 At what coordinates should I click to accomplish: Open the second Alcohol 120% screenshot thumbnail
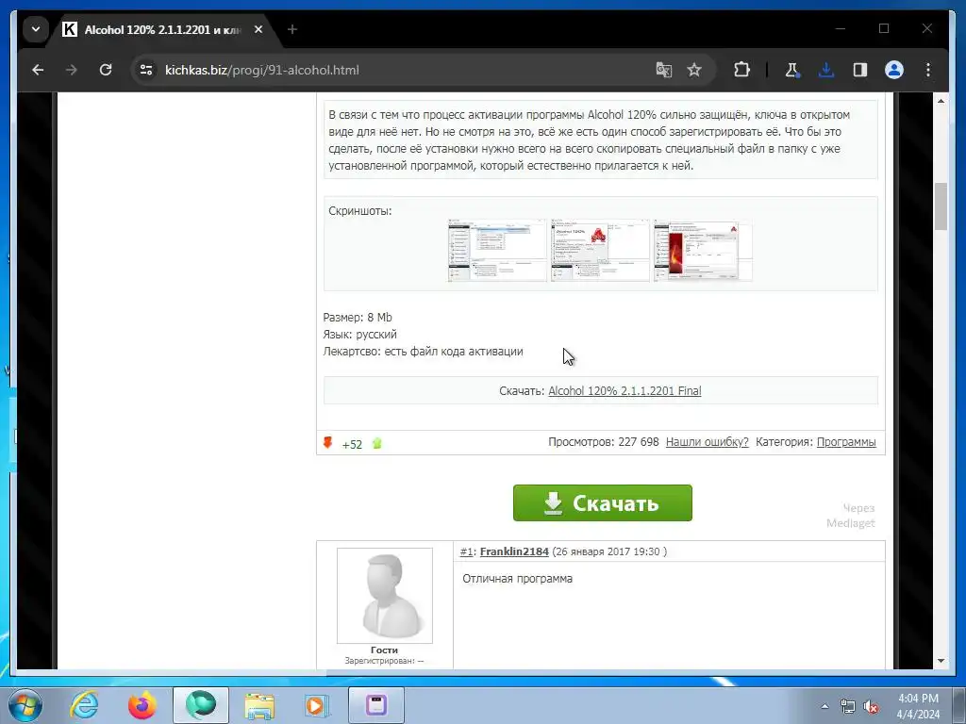coord(600,250)
